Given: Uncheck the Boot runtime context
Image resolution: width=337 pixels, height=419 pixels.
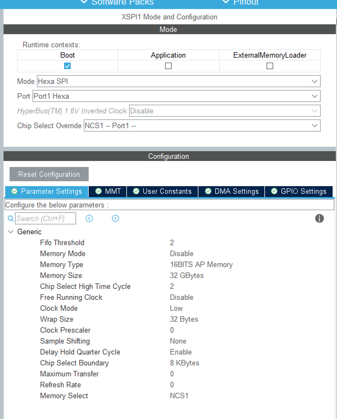Looking at the screenshot, I should tap(67, 66).
